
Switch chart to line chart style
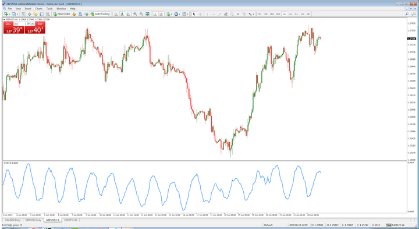pyautogui.click(x=128, y=14)
